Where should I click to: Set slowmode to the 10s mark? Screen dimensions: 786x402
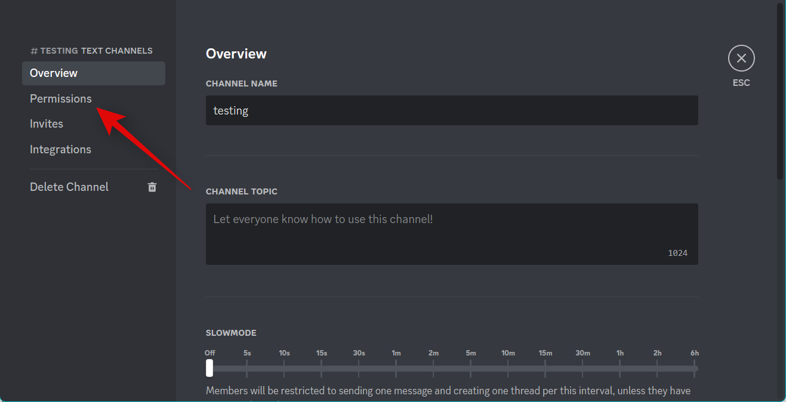point(284,368)
